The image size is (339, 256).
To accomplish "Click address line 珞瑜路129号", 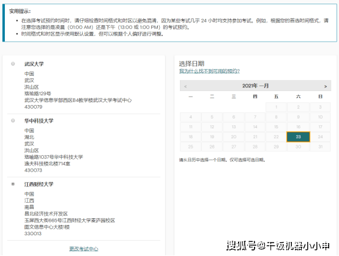I will 37,93.
